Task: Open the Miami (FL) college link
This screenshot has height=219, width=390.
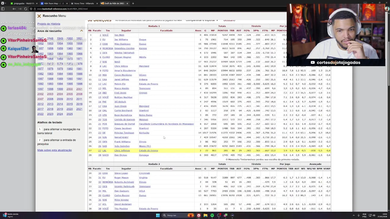Action: [145, 146]
